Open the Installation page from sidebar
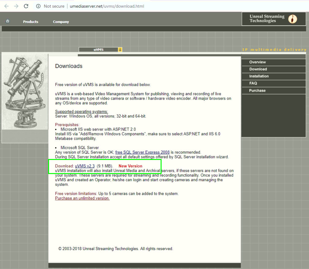The width and height of the screenshot is (309, 269). (x=259, y=76)
